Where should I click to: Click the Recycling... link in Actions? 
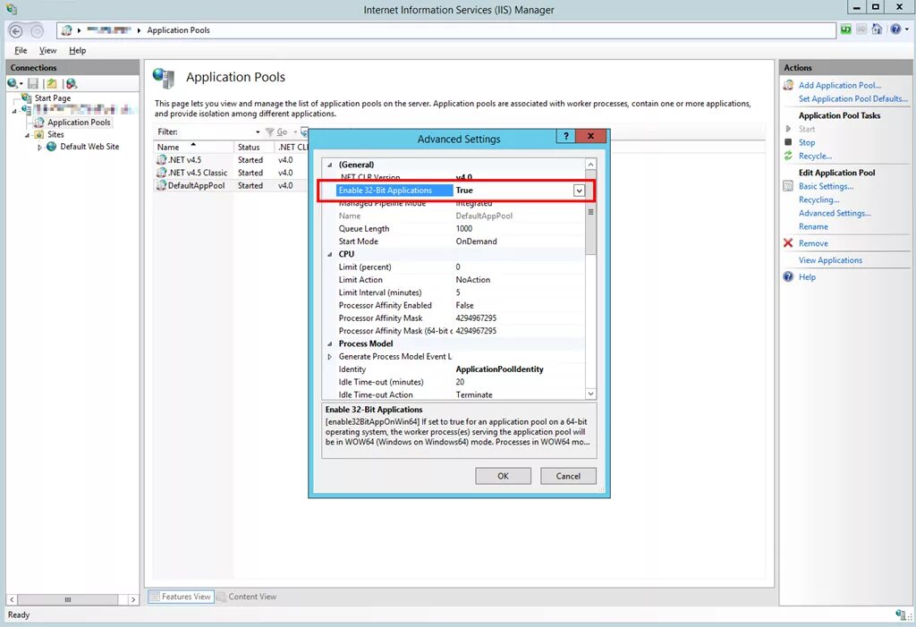(x=818, y=199)
